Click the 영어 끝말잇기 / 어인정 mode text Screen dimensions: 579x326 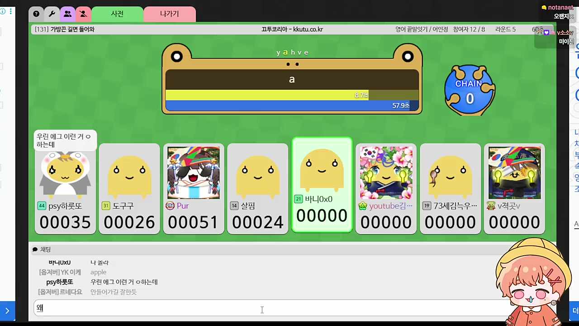pos(422,29)
